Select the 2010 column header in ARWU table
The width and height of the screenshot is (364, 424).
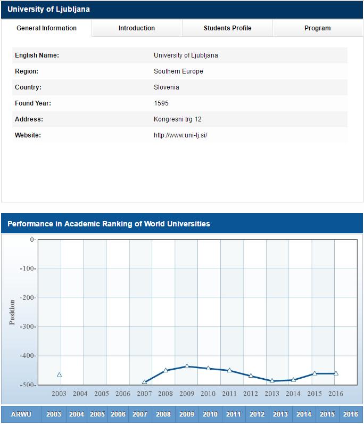(210, 414)
